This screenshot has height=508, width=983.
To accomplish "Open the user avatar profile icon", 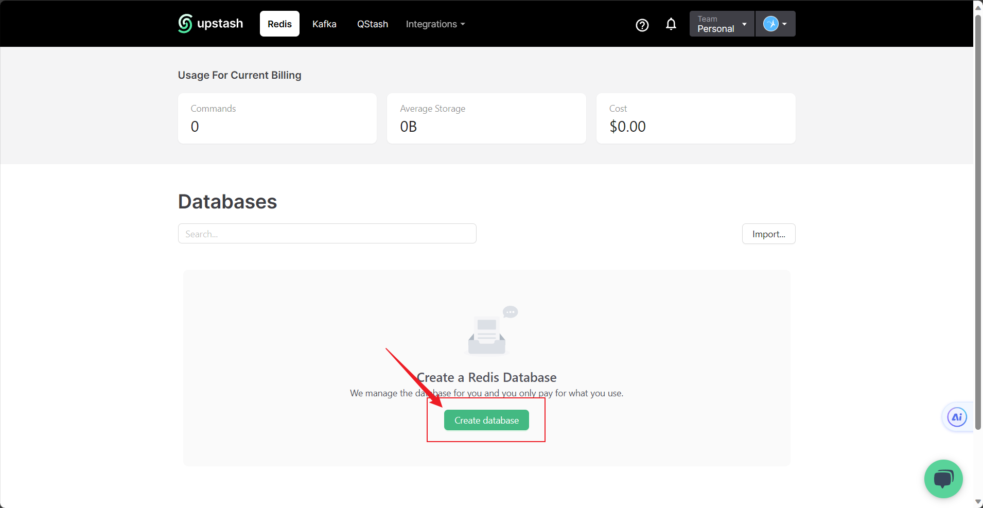I will pyautogui.click(x=771, y=24).
